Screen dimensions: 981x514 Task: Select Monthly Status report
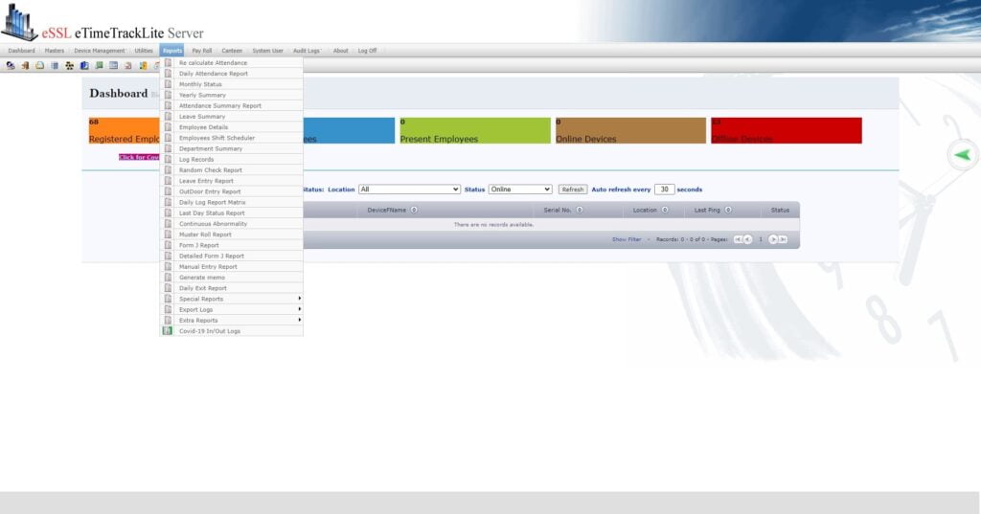232,84
